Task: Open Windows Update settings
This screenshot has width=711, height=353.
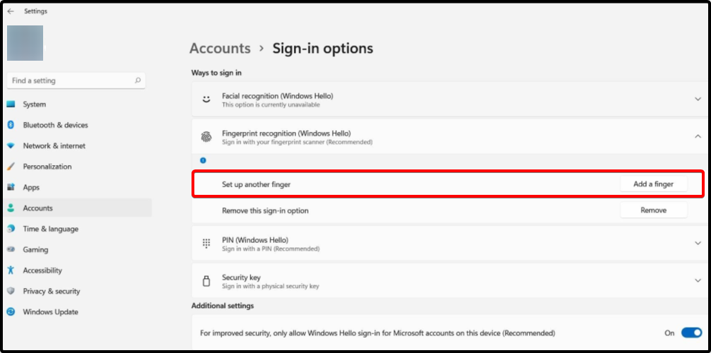Action: pyautogui.click(x=50, y=312)
